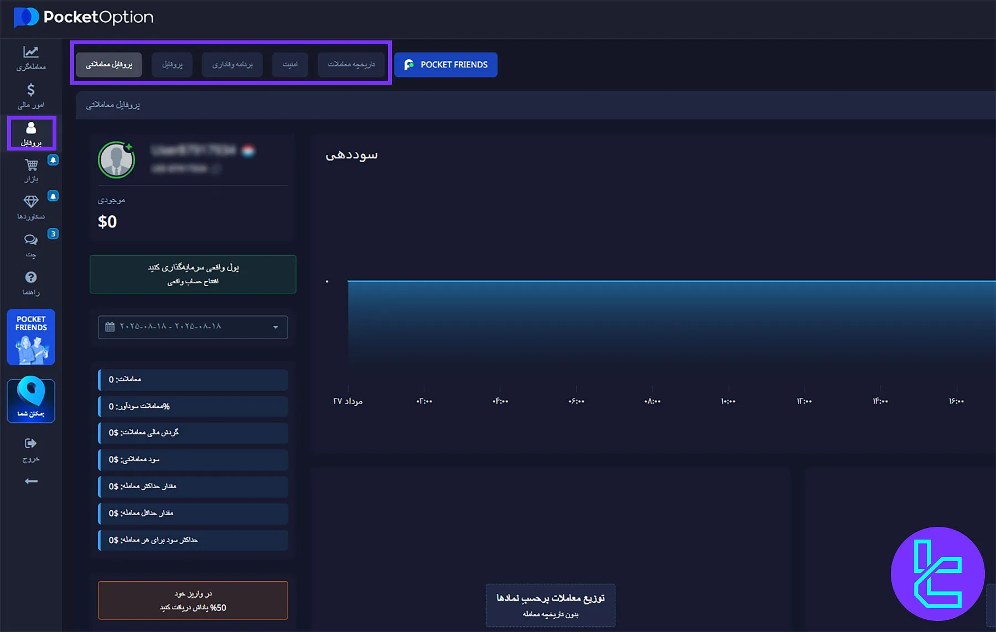
Task: Open the Chat icon in the sidebar
Action: click(31, 245)
